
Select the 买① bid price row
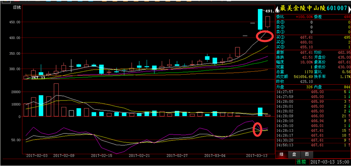pyautogui.click(x=313, y=37)
